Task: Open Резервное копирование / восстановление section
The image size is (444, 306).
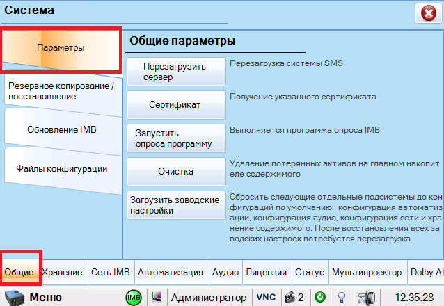Action: 60,91
